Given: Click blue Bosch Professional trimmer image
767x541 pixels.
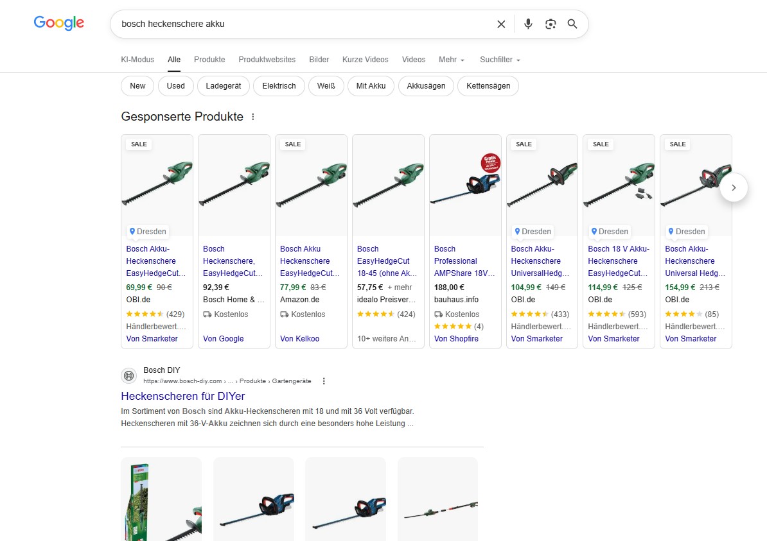Looking at the screenshot, I should [x=465, y=186].
